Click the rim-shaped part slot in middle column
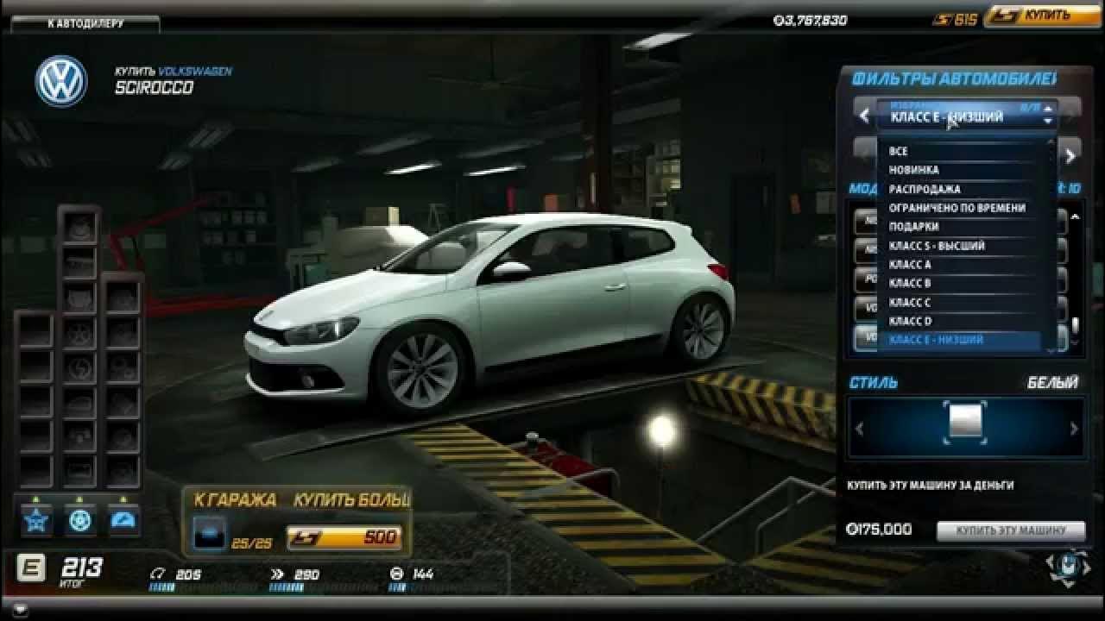This screenshot has height=621, width=1105. (x=79, y=331)
